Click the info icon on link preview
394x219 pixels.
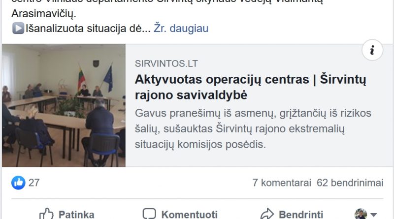click(x=372, y=50)
